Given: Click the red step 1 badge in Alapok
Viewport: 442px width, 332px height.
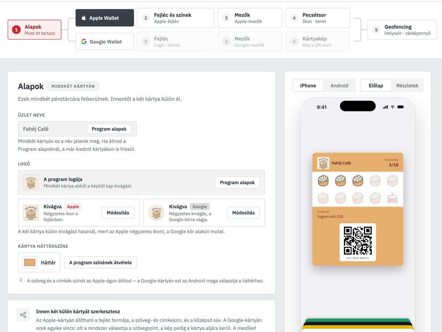Looking at the screenshot, I should 16,30.
